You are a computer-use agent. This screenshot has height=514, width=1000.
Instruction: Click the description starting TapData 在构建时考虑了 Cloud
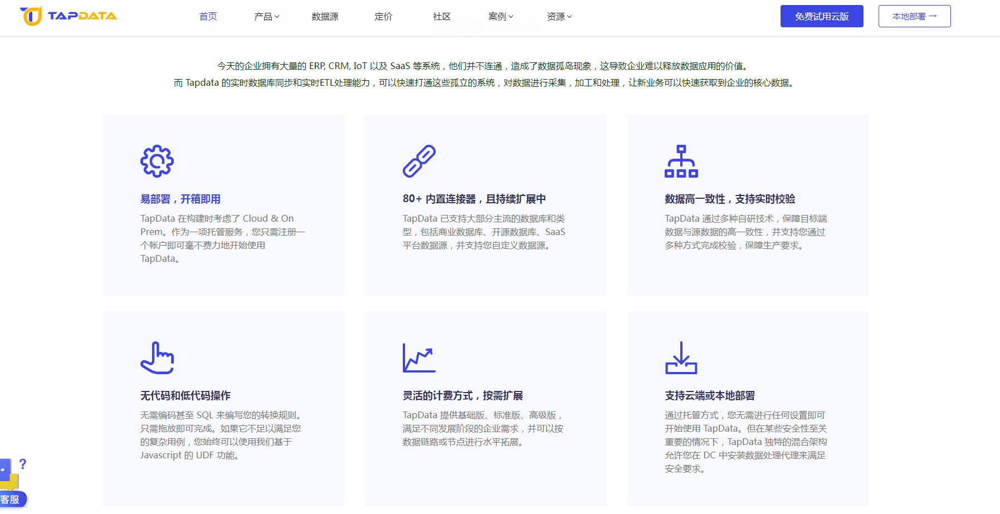[223, 238]
